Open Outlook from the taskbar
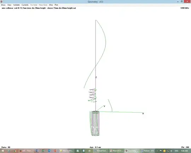 click(49, 151)
